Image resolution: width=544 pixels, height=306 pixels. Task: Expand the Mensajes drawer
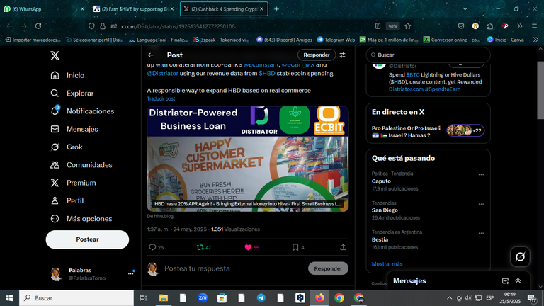(x=518, y=281)
